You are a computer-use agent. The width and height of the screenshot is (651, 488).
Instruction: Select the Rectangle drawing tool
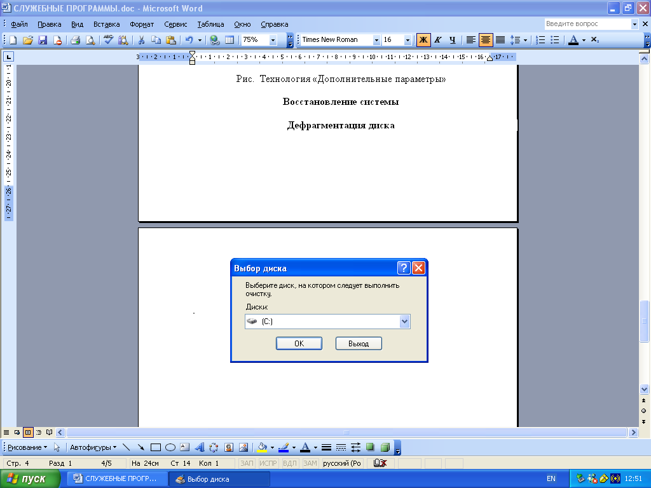(156, 447)
